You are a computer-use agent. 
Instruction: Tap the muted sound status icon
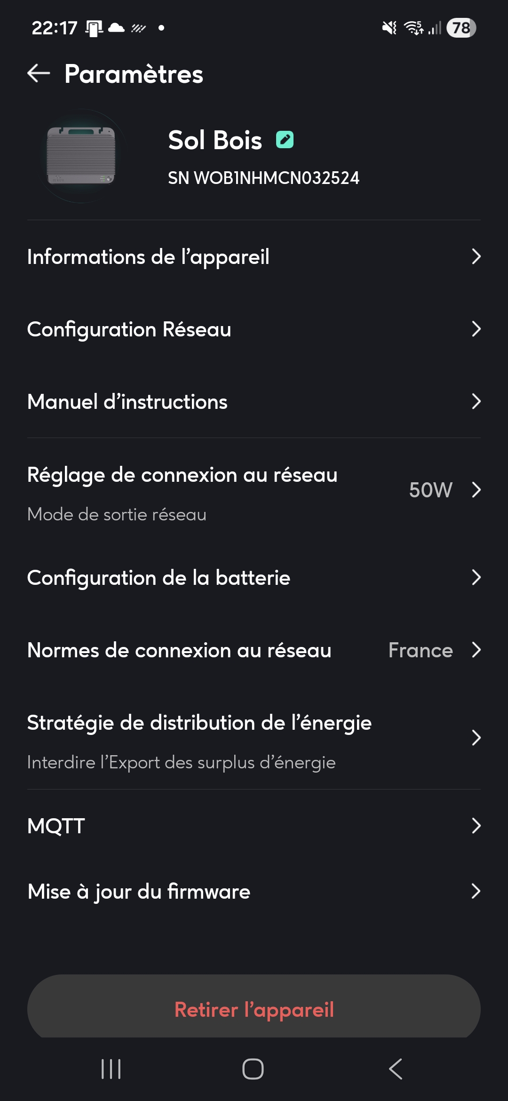[x=389, y=28]
